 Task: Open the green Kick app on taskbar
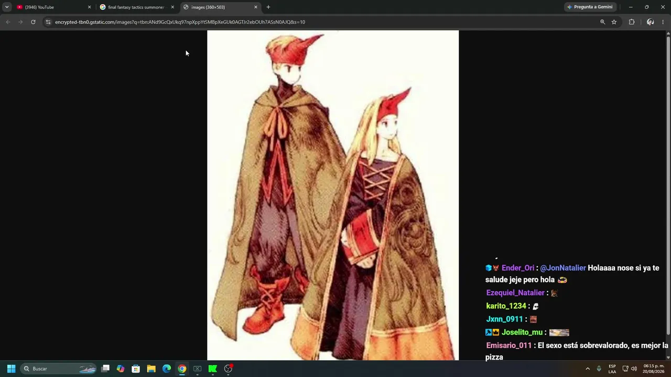pos(213,369)
